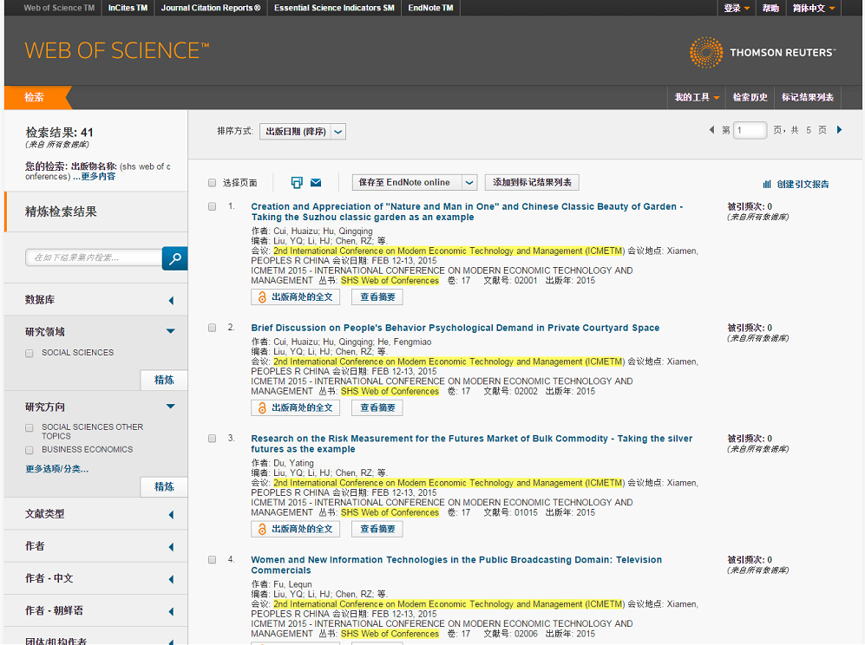Open Brief Discussion Private Courtyard Space title

455,328
